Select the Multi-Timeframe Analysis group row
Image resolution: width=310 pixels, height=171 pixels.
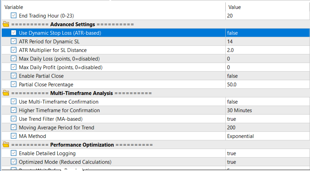82,93
